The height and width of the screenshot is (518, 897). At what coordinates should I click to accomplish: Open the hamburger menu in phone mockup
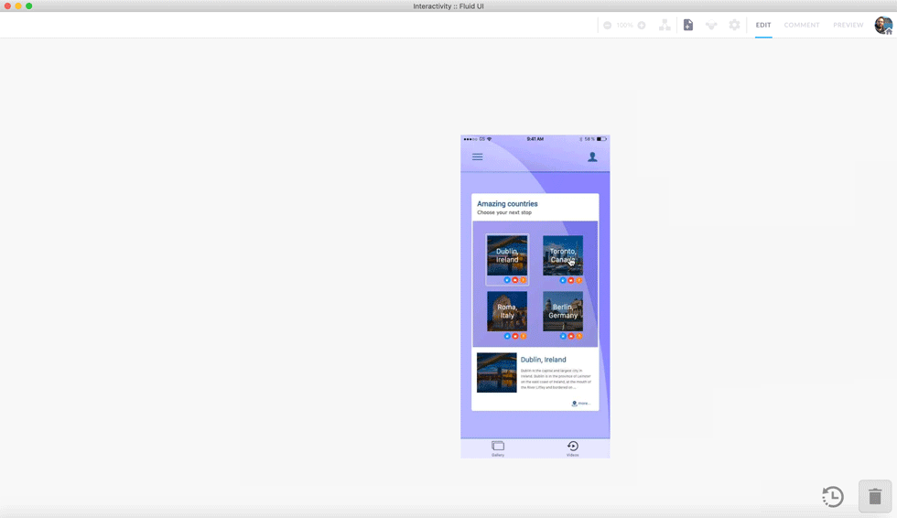coord(477,157)
